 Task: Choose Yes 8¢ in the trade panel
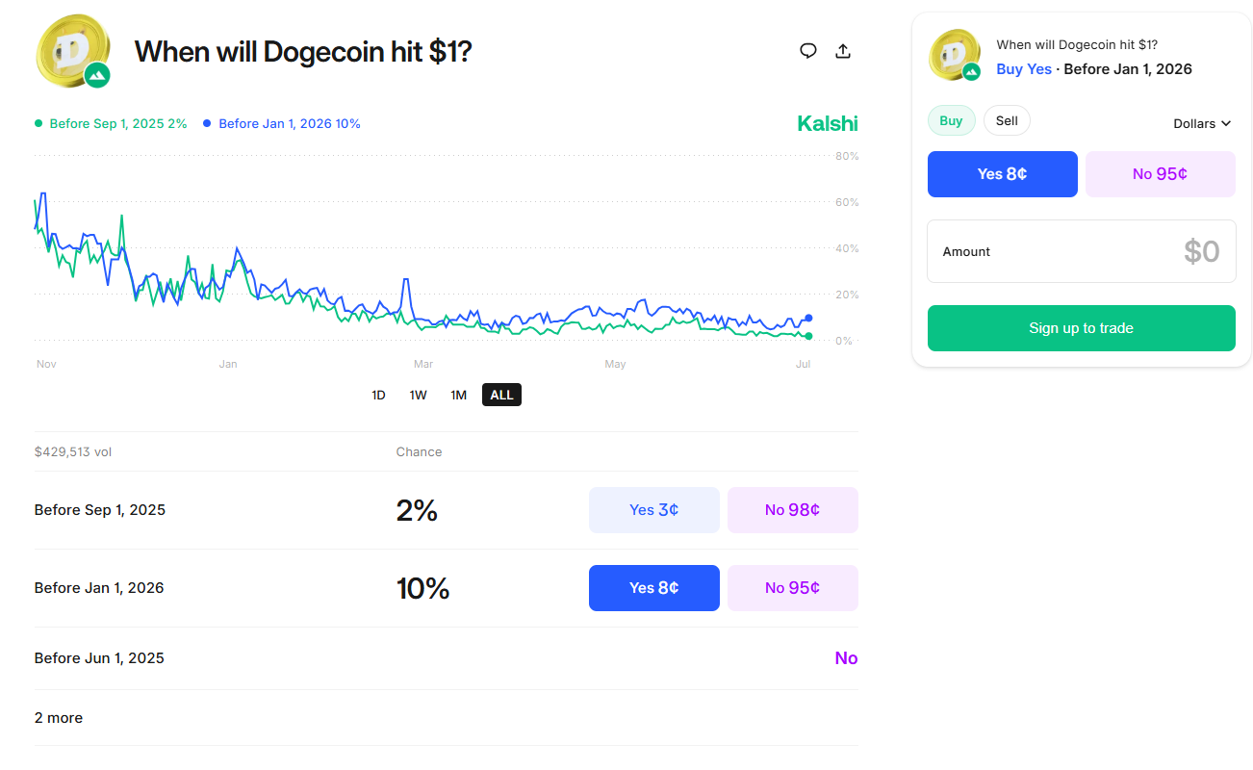1003,174
